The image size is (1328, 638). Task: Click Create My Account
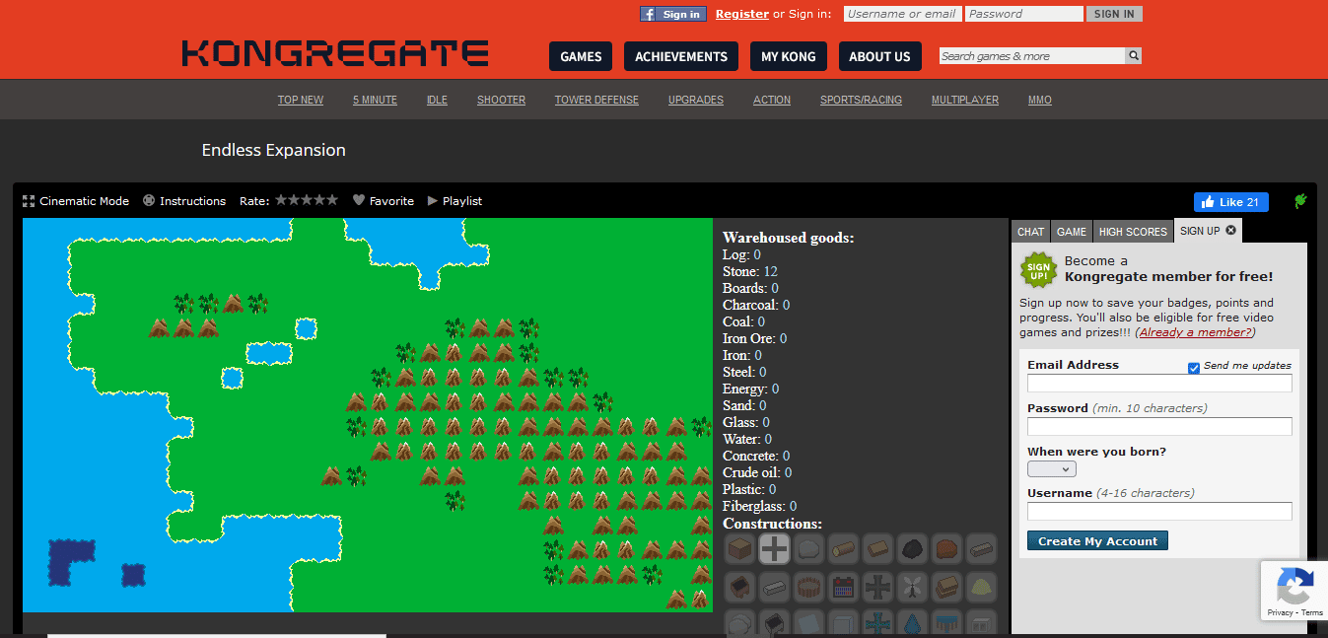click(1097, 540)
